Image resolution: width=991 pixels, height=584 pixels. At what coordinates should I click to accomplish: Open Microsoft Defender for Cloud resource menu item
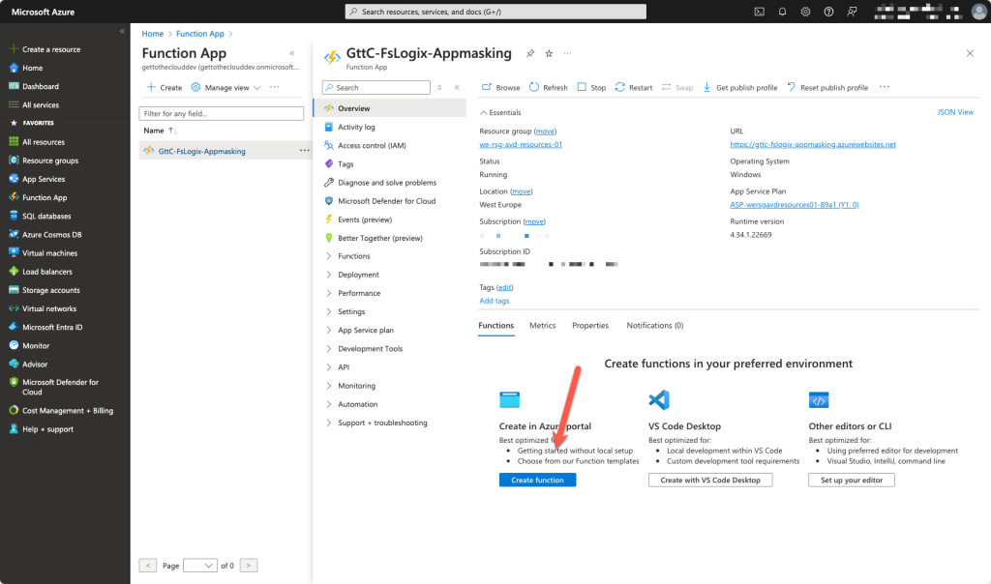point(386,201)
